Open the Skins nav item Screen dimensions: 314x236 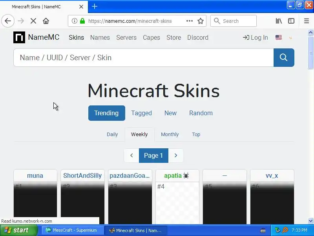coord(76,37)
